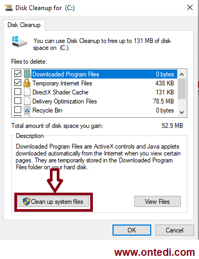The height and width of the screenshot is (259, 199).
Task: Click the file list scroll down arrow
Action: coord(182,113)
